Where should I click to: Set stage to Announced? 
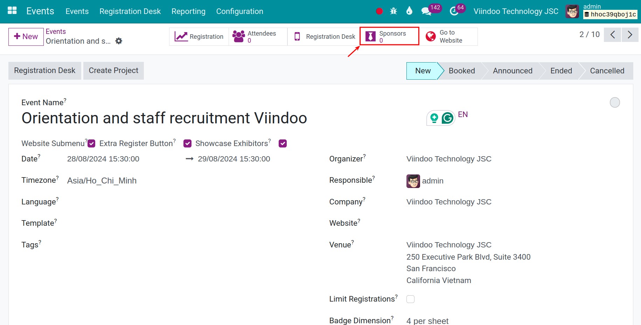pyautogui.click(x=513, y=71)
